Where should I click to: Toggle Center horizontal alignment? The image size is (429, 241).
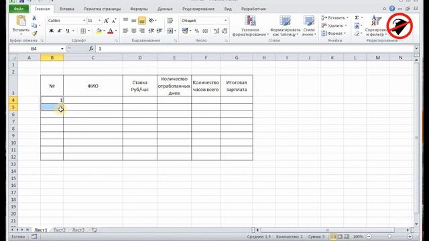[134, 31]
